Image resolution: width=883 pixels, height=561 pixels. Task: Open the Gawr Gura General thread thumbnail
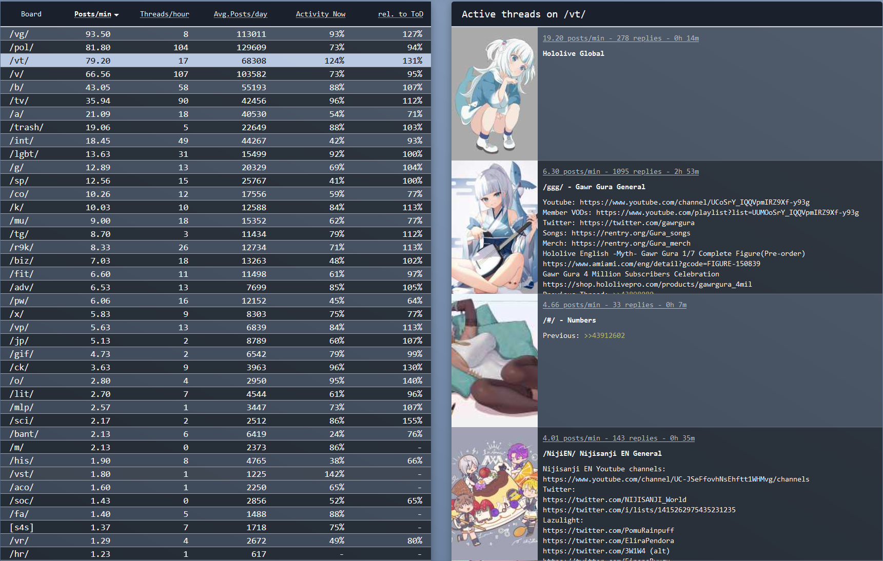pos(495,227)
